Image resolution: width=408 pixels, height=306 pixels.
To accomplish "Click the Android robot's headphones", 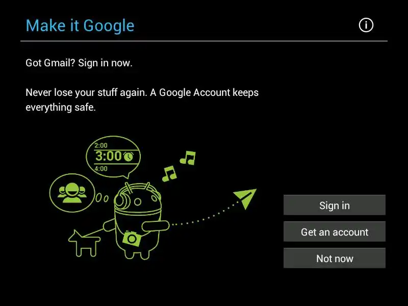I will 120,200.
